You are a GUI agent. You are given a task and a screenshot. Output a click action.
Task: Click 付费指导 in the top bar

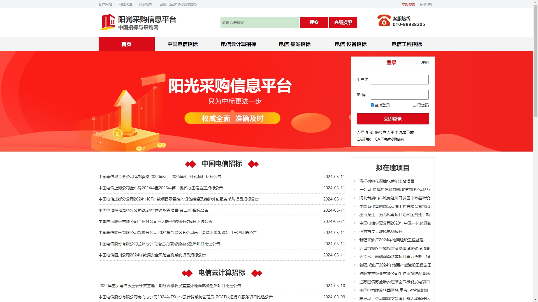tap(145, 4)
